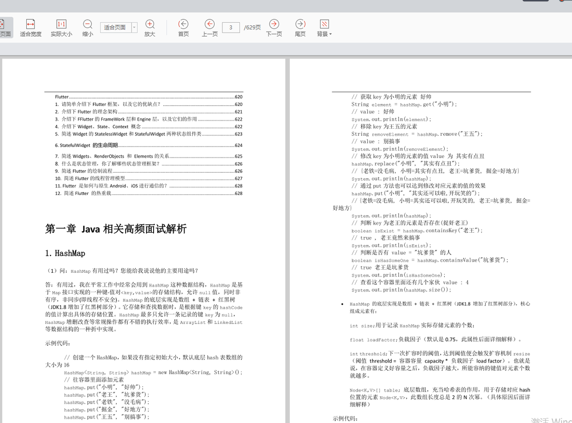Screen dimensions: 572x423
Task: Click code line hashMap.put("小明", "好帅")
Action: [104, 388]
